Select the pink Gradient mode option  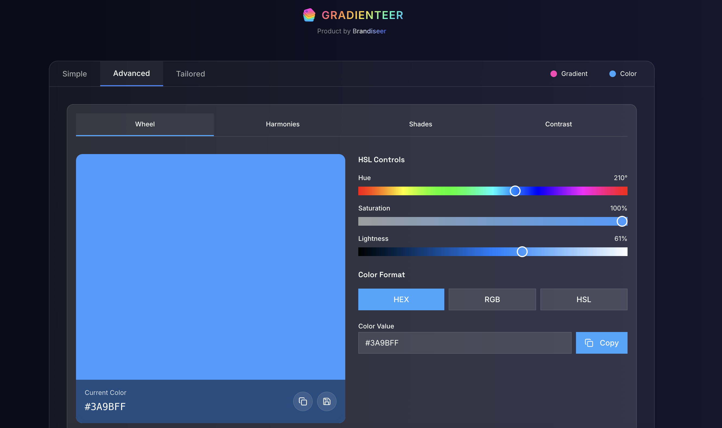pyautogui.click(x=569, y=74)
